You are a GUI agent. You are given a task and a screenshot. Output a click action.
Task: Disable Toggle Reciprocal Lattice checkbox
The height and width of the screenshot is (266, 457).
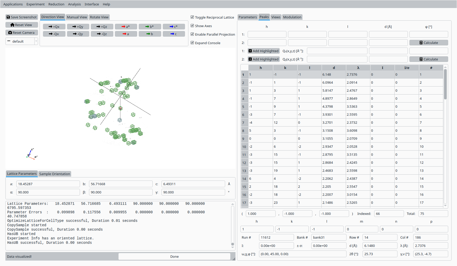(x=192, y=17)
